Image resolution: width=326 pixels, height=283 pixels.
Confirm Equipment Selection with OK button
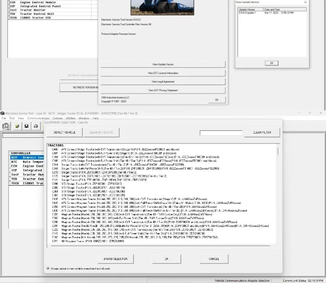[166, 259]
